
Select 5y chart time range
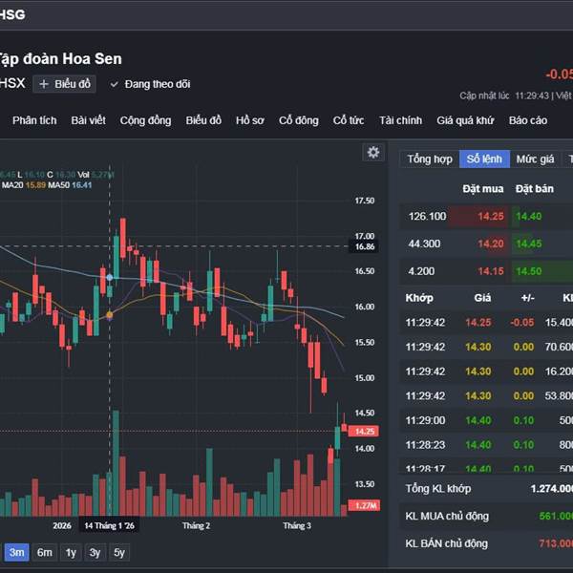[119, 552]
